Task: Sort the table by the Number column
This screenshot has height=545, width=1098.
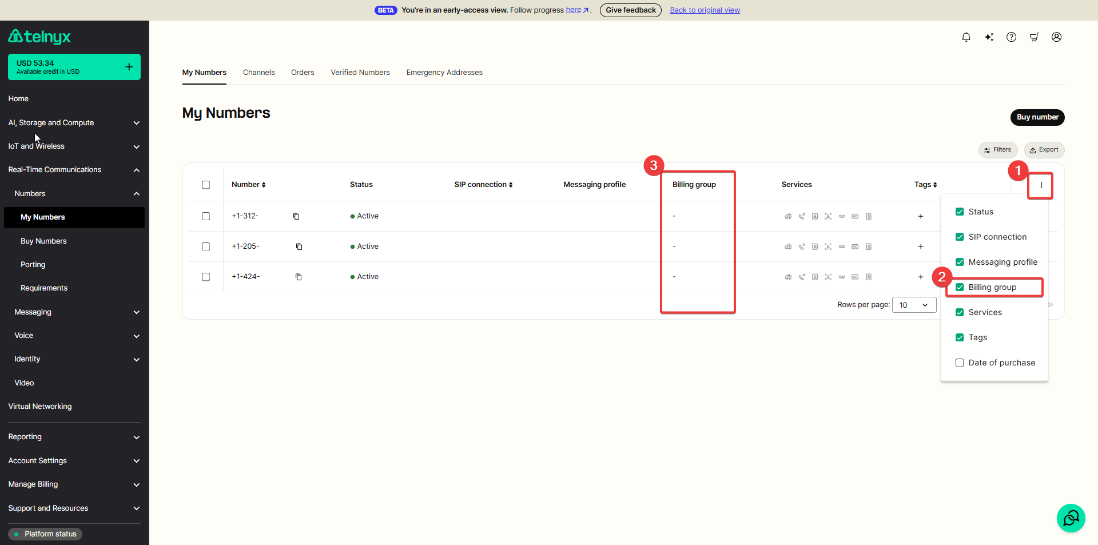Action: (249, 185)
